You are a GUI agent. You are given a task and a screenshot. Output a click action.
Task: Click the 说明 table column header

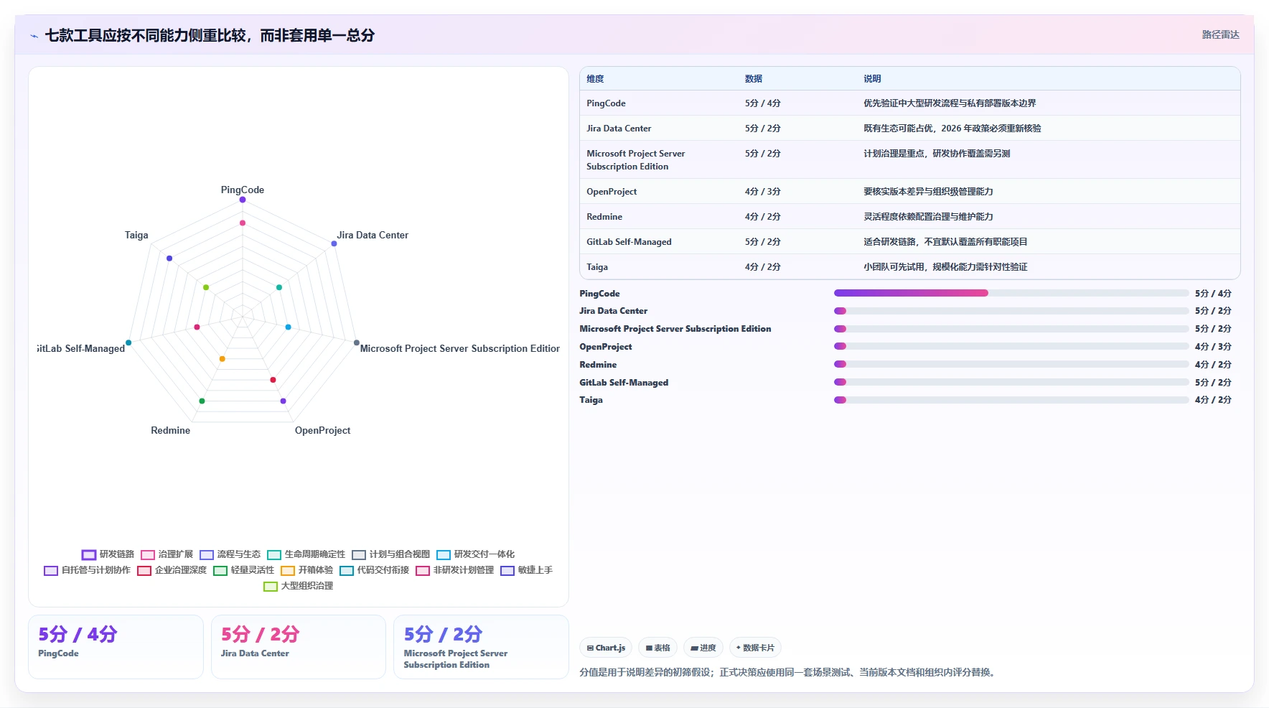[872, 79]
